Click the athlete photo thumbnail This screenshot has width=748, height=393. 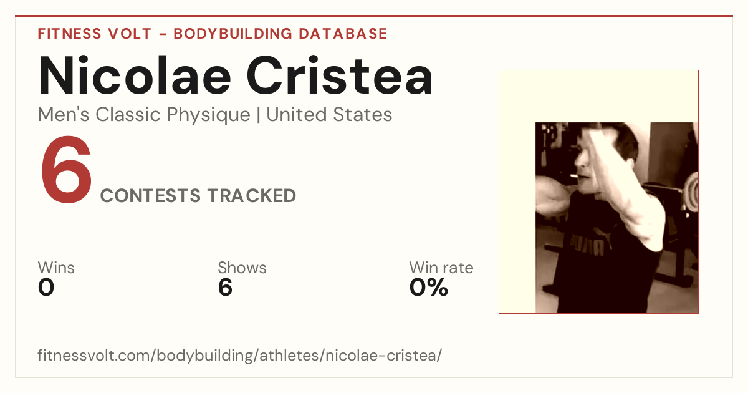[616, 217]
